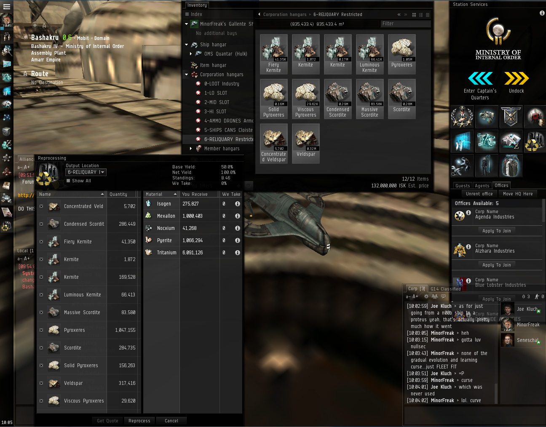Screen dimensions: 546x427
Task: Open the ship icon station service
Action: (x=486, y=117)
